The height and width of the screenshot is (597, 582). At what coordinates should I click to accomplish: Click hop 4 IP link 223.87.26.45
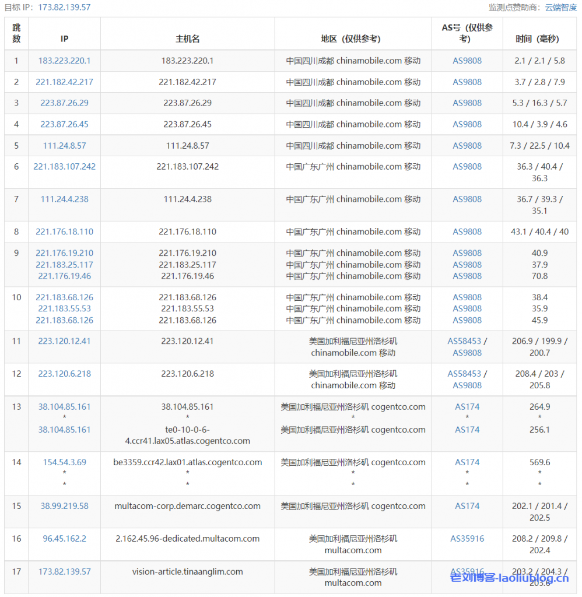(x=64, y=124)
